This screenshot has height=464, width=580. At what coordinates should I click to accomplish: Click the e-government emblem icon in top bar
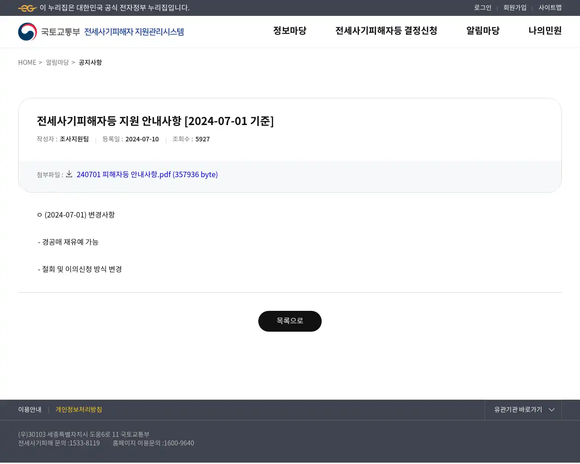click(28, 8)
